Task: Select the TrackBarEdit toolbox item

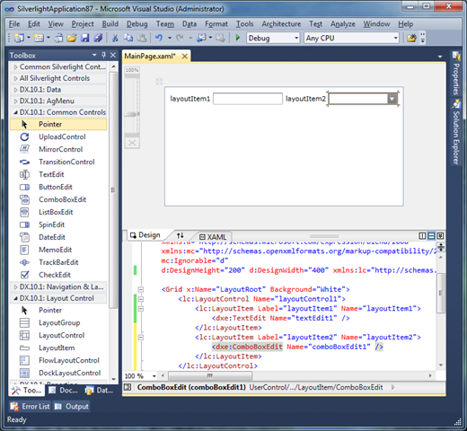Action: [x=58, y=262]
